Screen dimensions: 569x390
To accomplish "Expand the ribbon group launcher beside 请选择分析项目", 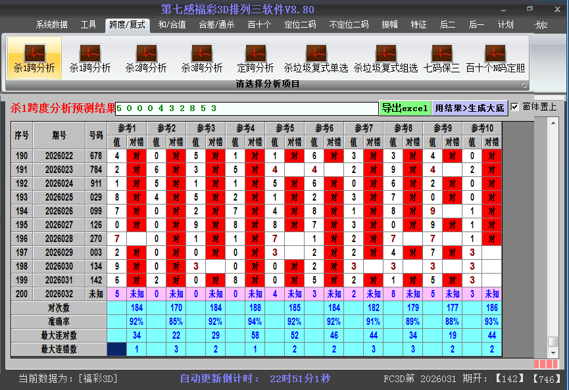I will tap(524, 85).
